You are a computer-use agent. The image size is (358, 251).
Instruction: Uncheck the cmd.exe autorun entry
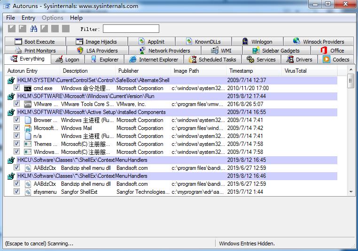click(17, 88)
